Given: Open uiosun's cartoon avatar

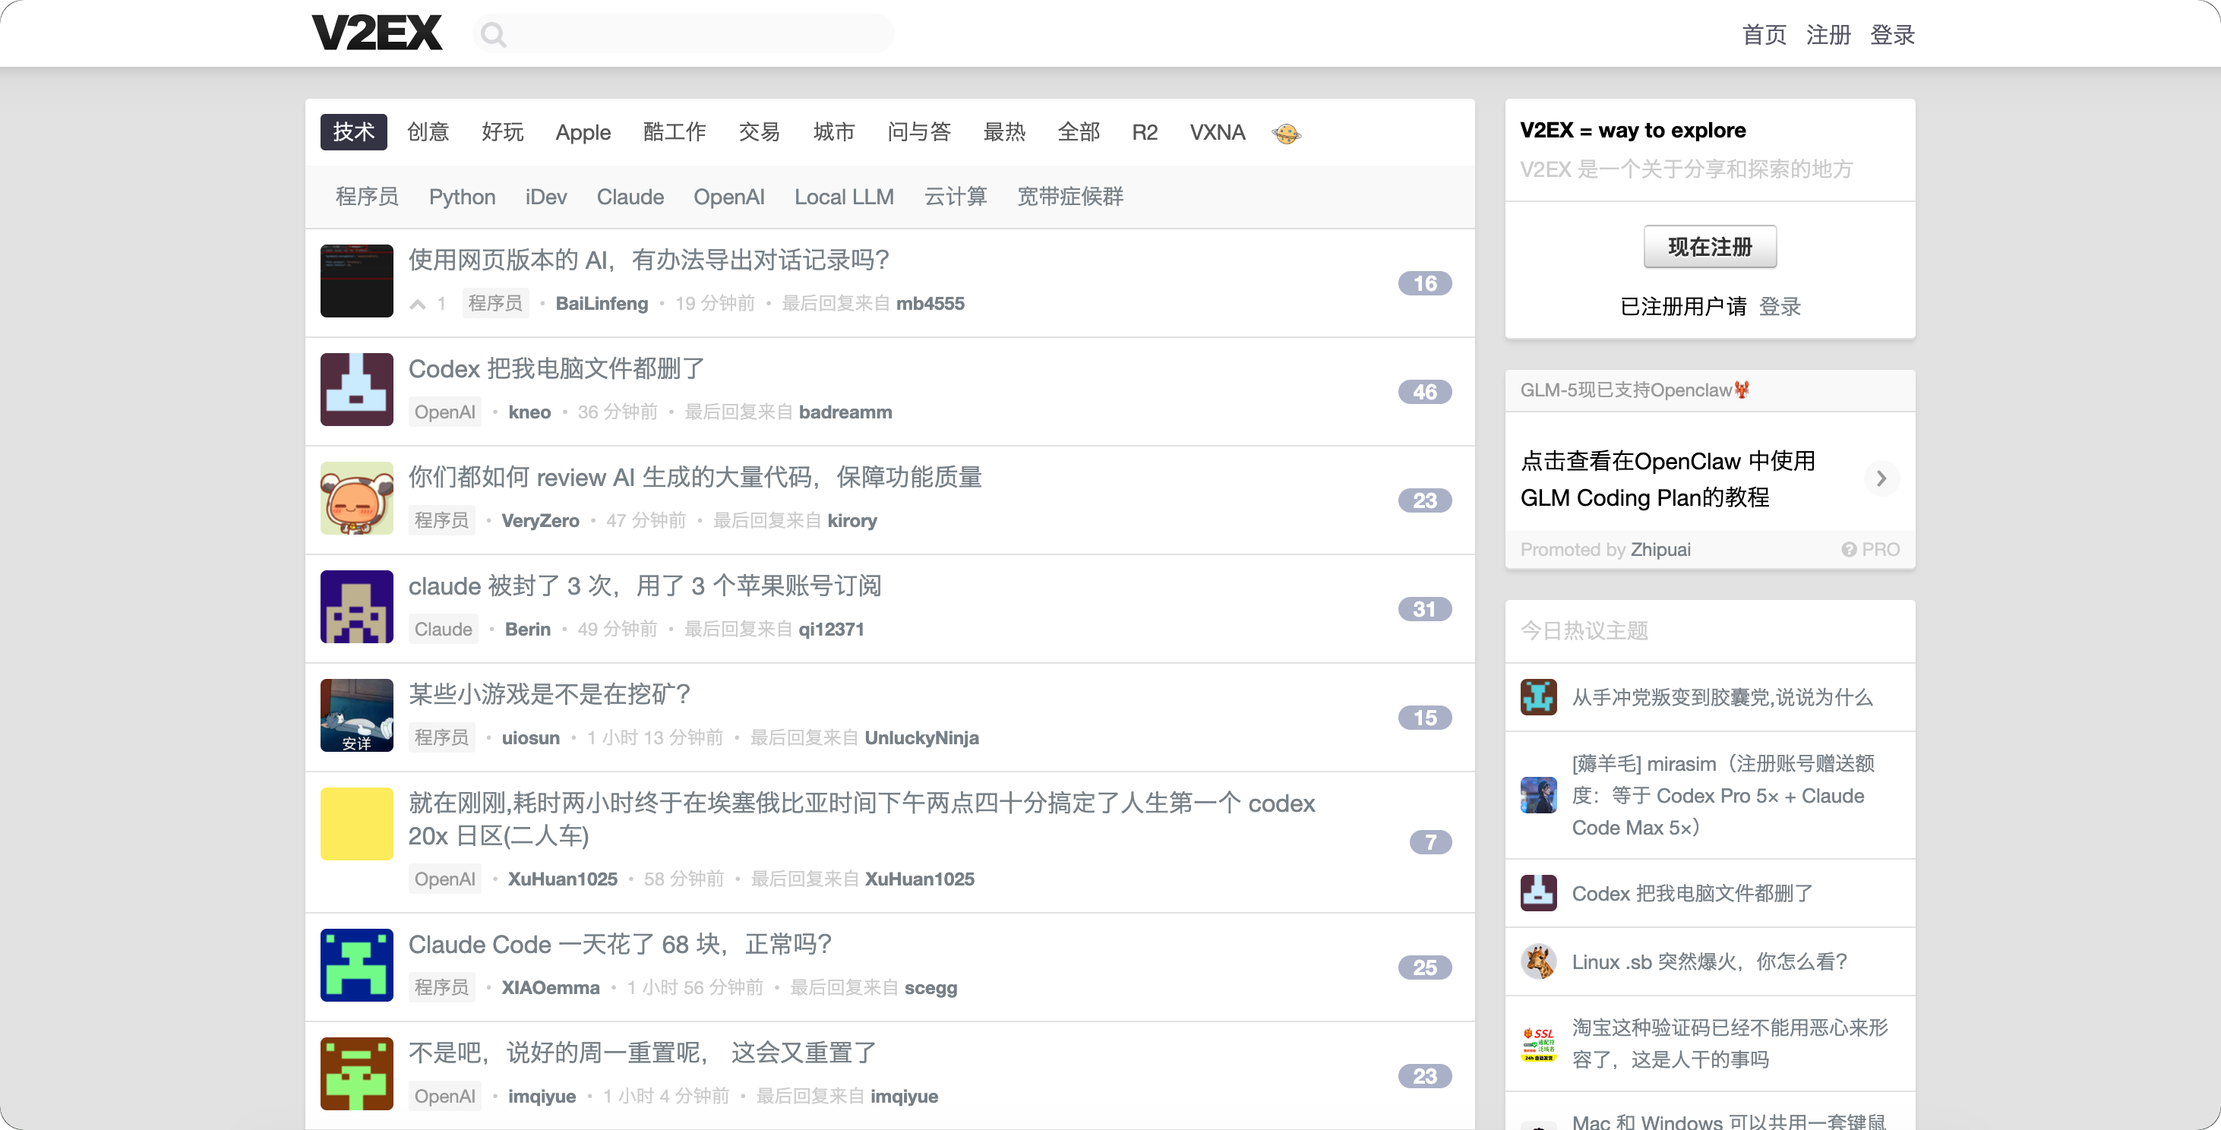Looking at the screenshot, I should [357, 715].
